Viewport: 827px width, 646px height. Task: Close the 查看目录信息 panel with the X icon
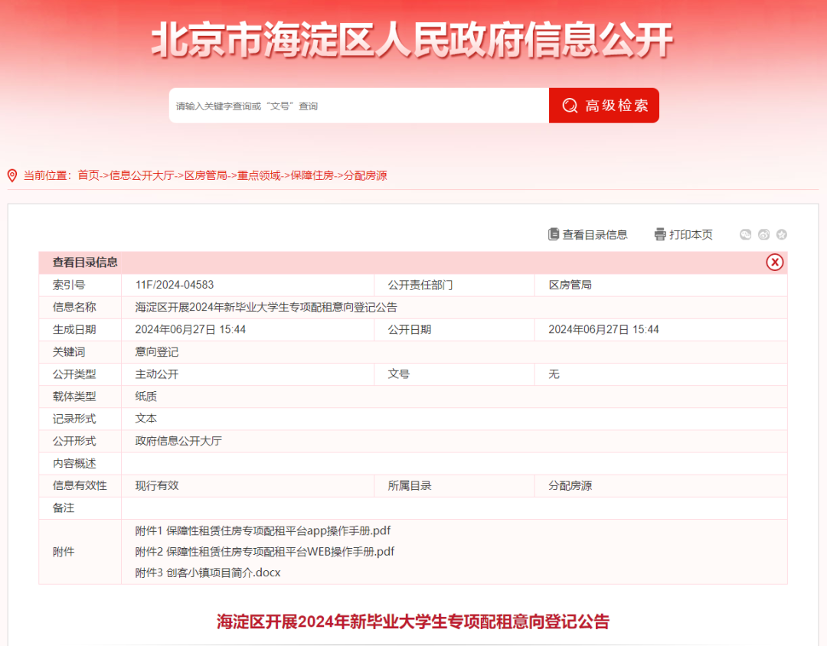point(775,263)
